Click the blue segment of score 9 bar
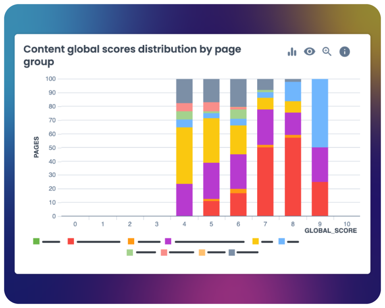385x308 pixels. tap(320, 113)
